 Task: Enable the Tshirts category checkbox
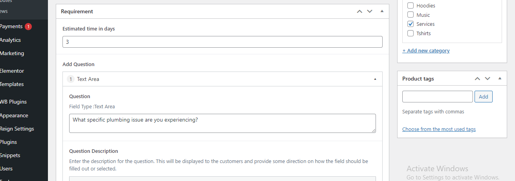(411, 33)
